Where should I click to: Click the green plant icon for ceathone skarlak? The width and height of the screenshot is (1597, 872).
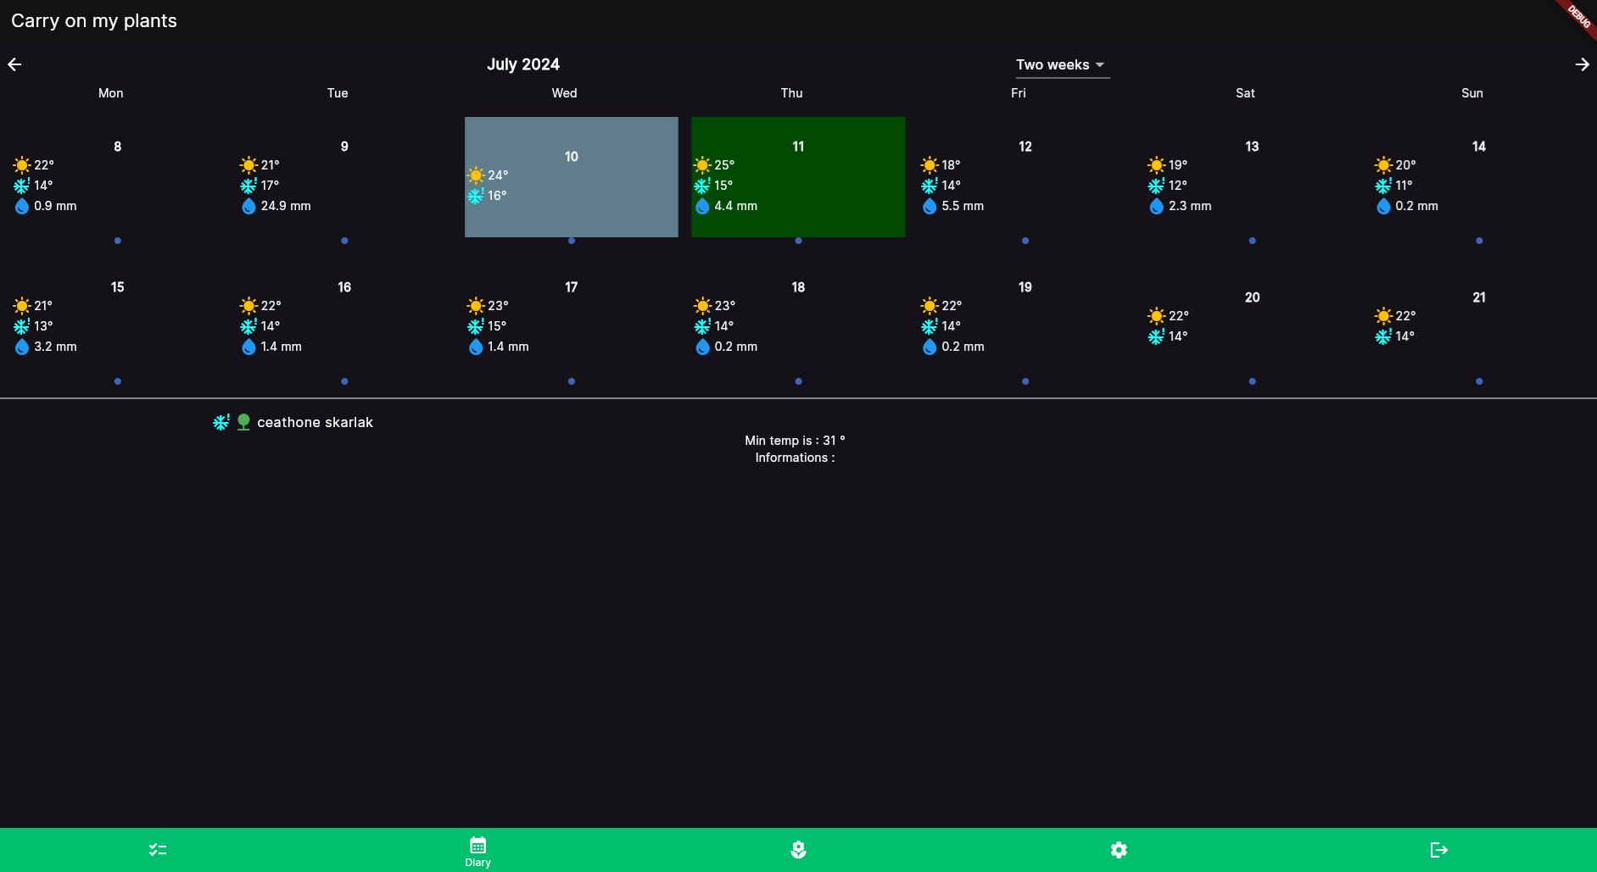point(243,421)
